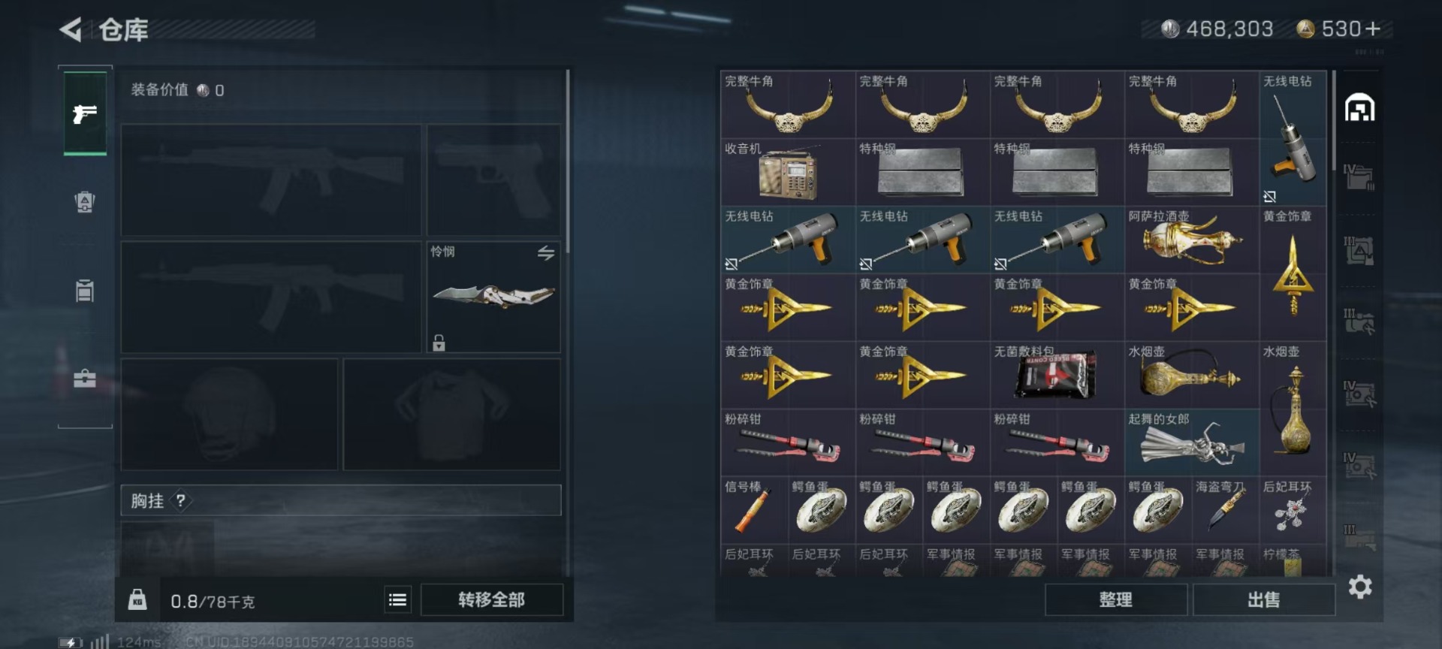Open the list view icon beside 转移全部
The height and width of the screenshot is (649, 1442).
coord(397,599)
